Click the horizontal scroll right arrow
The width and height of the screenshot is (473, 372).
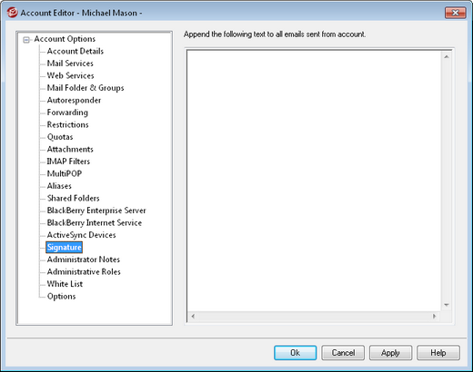434,317
